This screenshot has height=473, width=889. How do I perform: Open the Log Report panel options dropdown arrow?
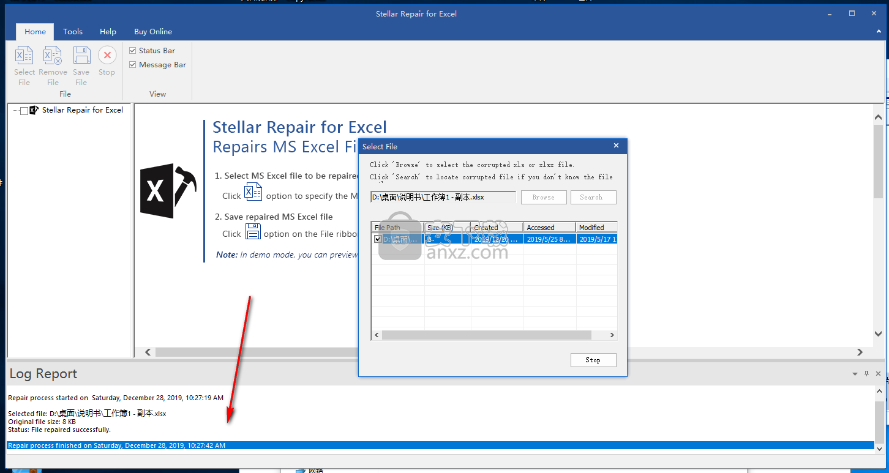tap(855, 373)
